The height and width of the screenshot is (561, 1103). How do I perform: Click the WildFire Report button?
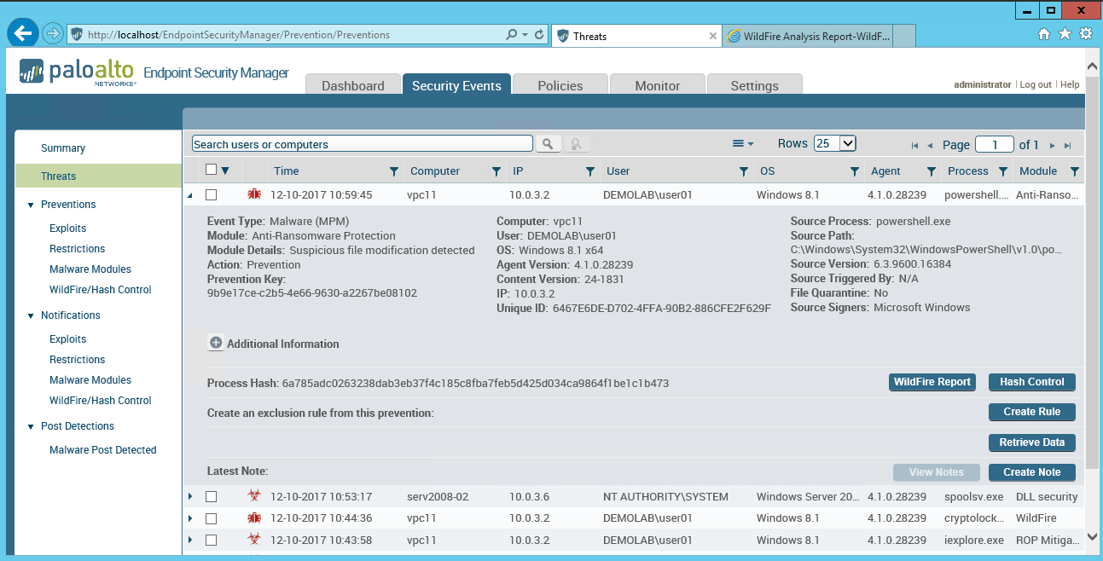[932, 382]
